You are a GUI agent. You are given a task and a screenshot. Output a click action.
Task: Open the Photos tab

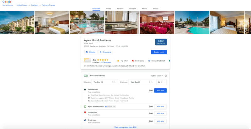tap(155, 9)
